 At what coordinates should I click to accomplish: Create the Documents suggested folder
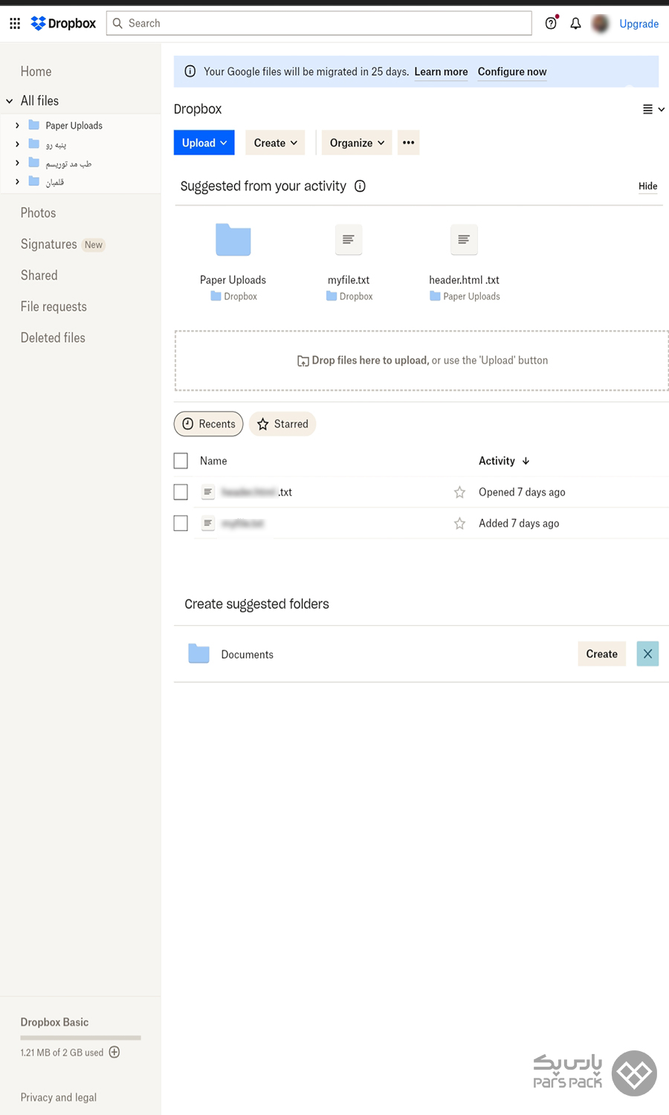pyautogui.click(x=602, y=654)
